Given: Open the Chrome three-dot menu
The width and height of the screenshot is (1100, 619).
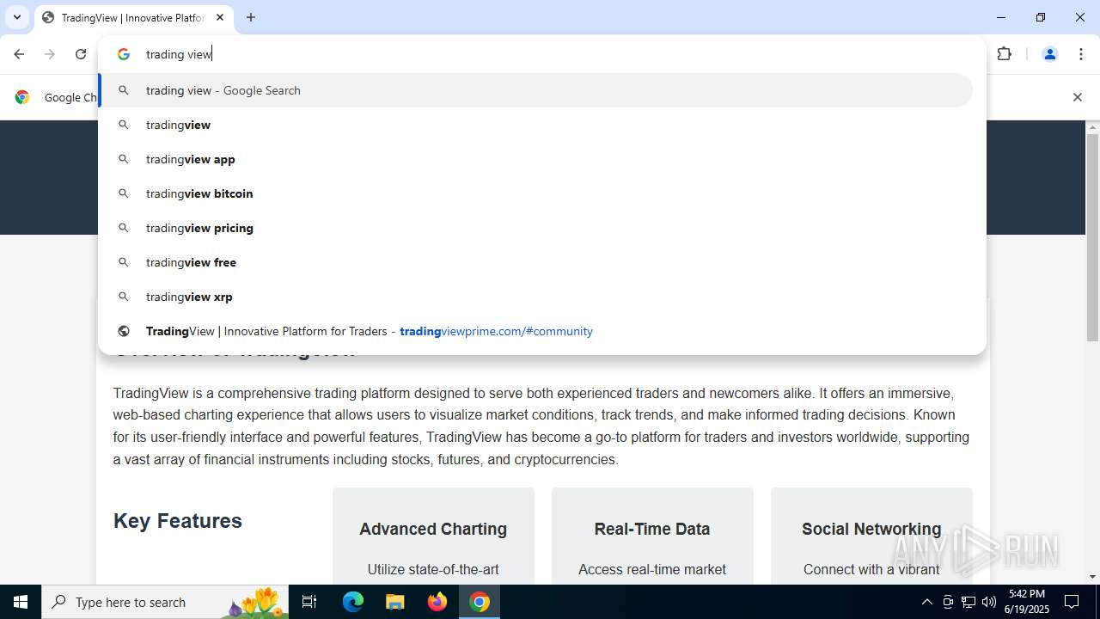Looking at the screenshot, I should click(x=1081, y=54).
